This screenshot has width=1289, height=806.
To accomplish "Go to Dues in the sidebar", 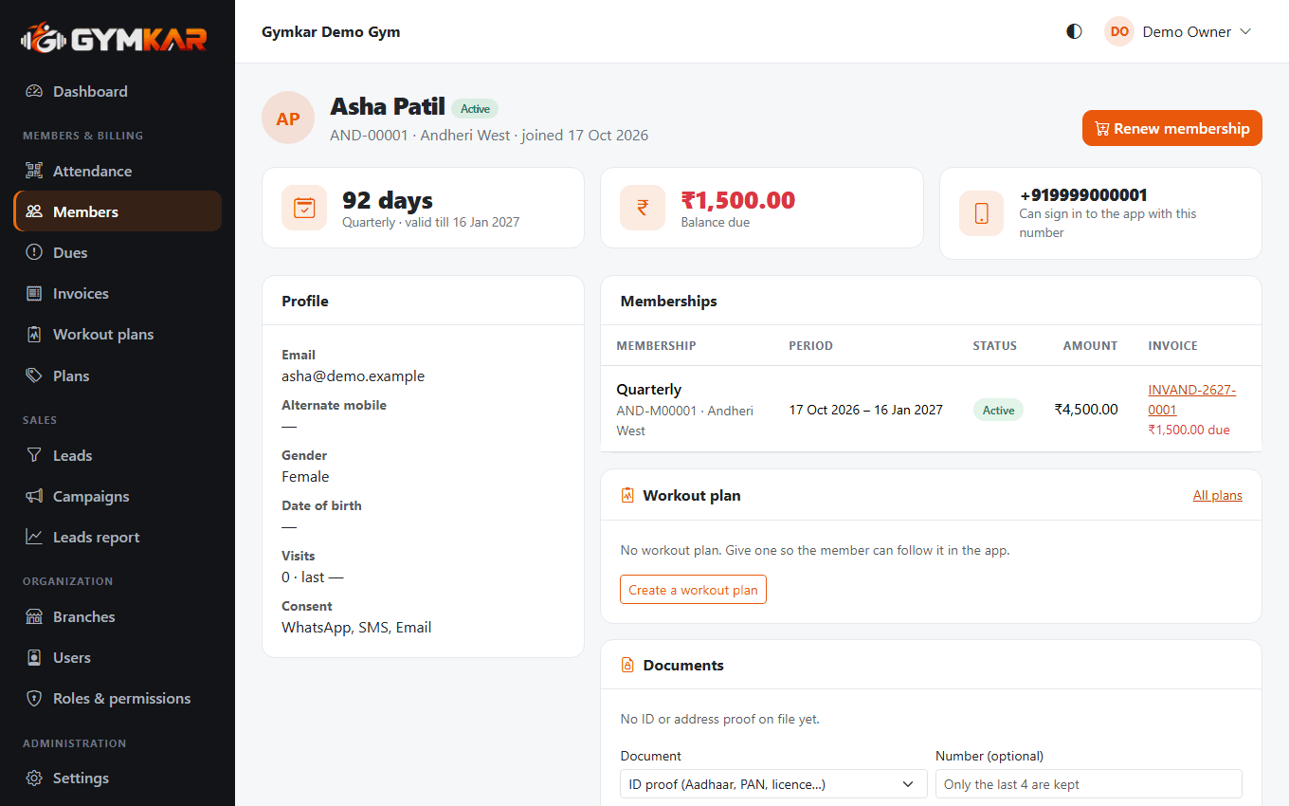I will pos(118,253).
